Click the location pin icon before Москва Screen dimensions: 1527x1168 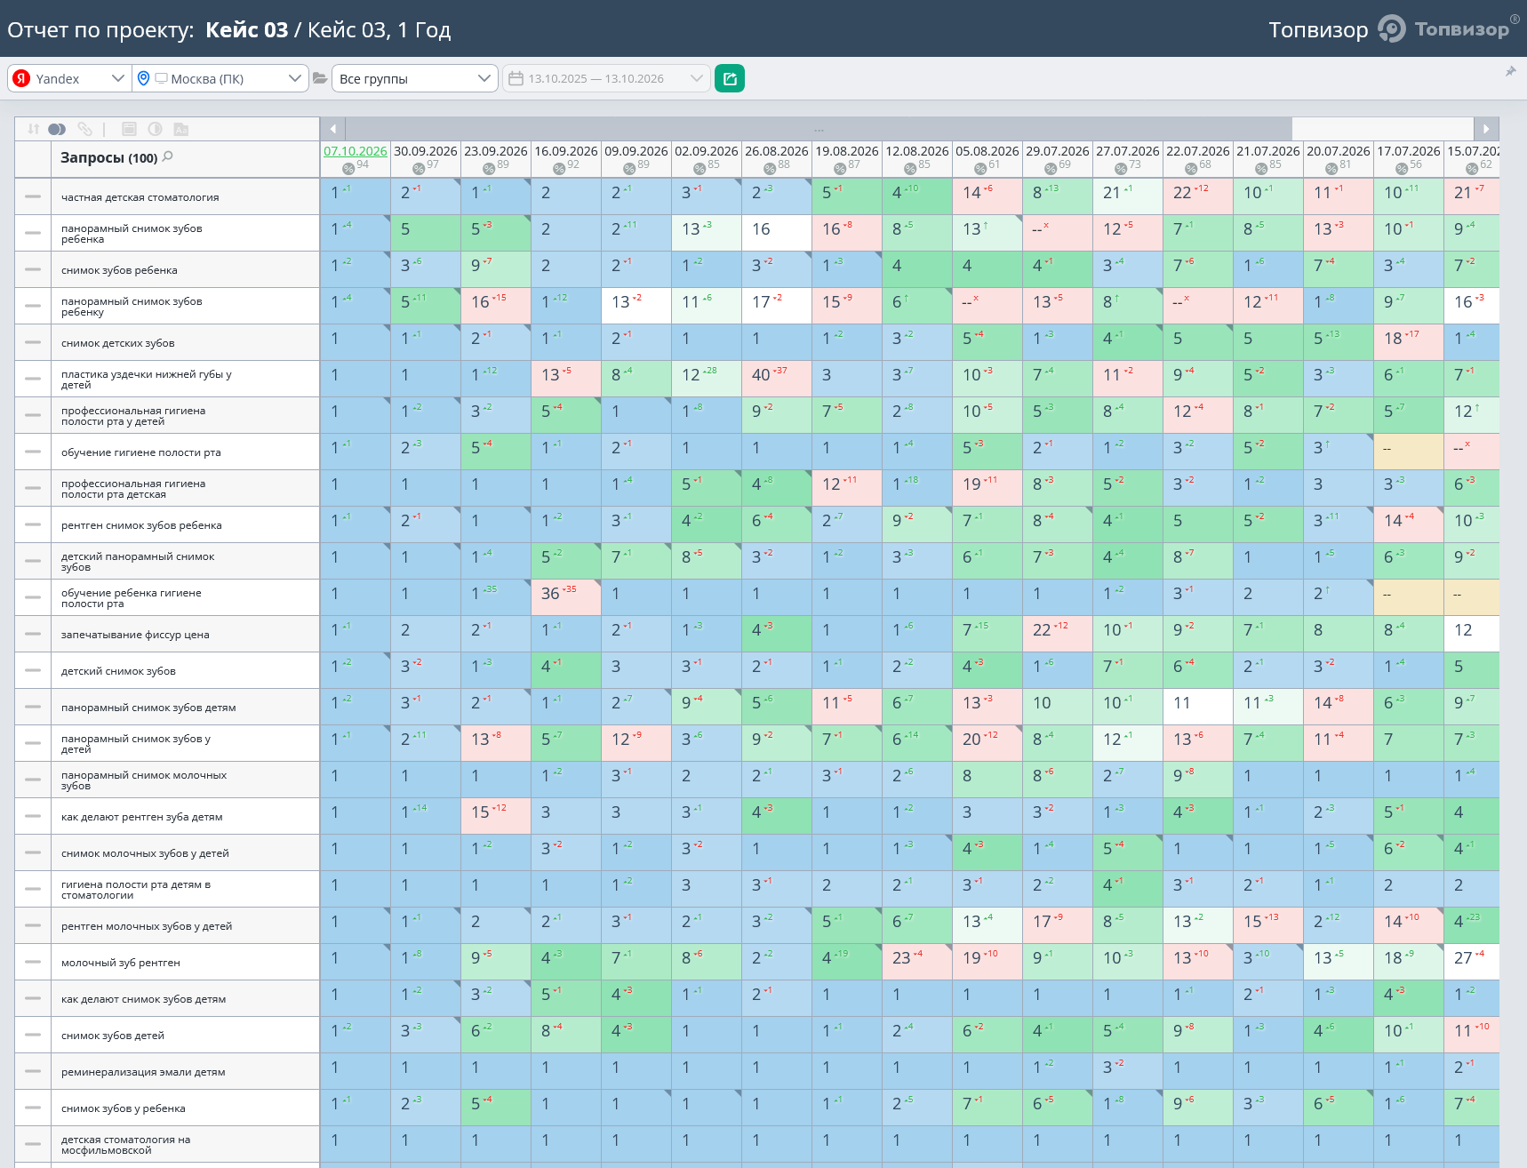point(143,78)
